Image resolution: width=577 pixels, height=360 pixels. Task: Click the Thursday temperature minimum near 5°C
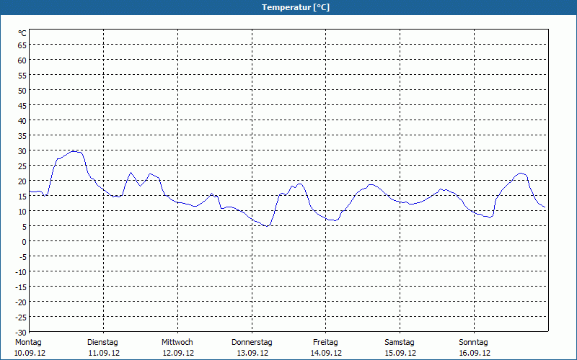tap(267, 226)
